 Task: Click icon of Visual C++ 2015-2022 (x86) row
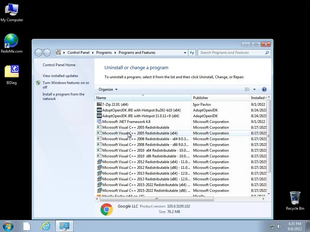coord(99,190)
